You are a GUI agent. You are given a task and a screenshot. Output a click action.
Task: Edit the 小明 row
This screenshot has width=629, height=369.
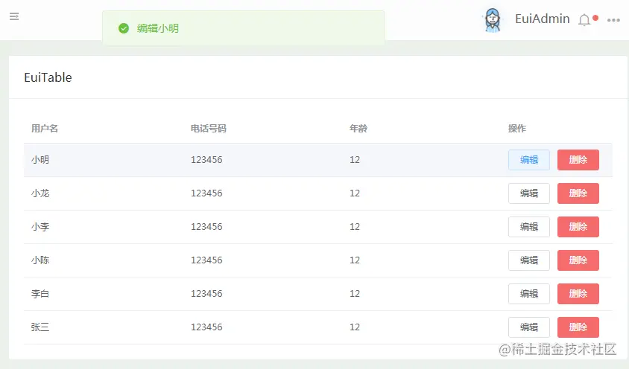528,160
